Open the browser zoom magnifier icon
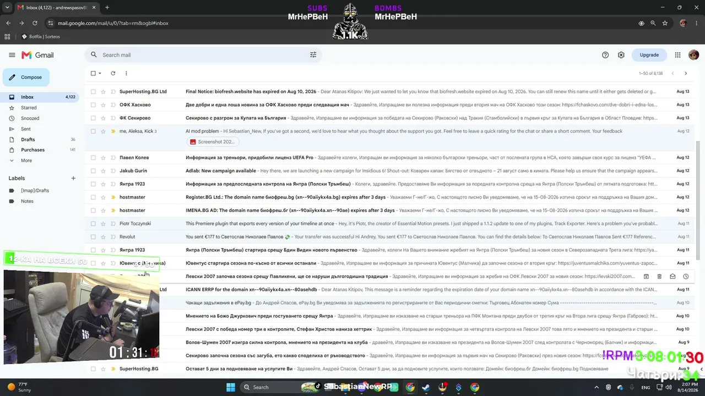 (653, 23)
